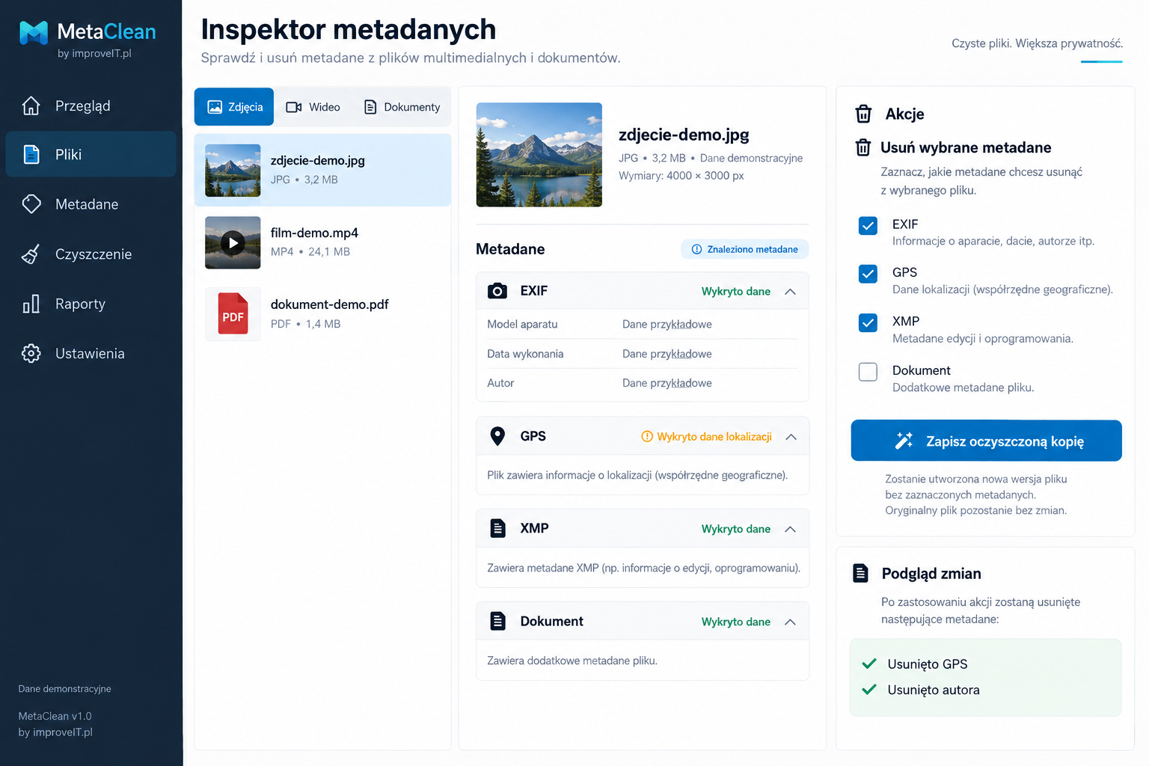
Task: Click the Ustawienia gear icon
Action: pyautogui.click(x=31, y=353)
